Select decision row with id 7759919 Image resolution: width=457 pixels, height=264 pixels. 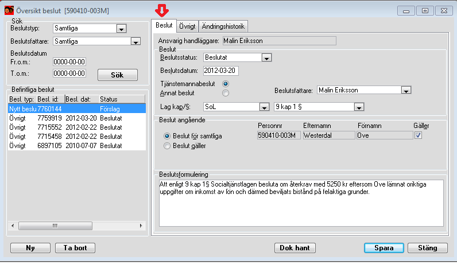point(77,118)
